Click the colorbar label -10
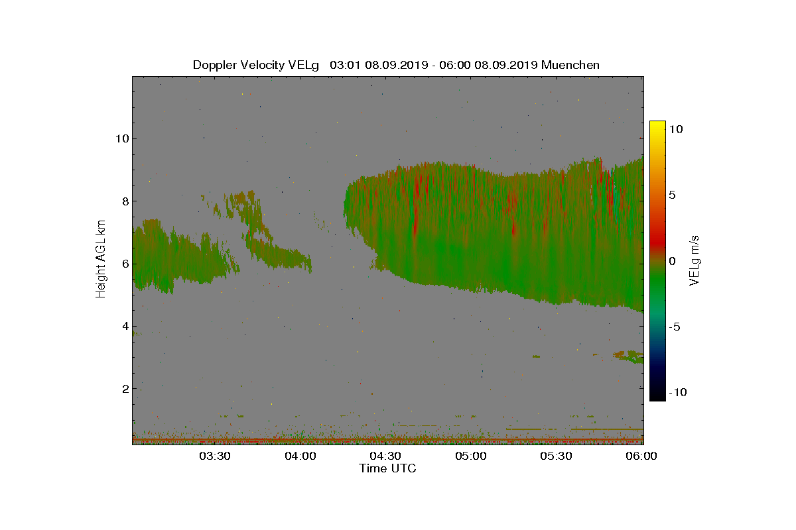 pos(678,392)
